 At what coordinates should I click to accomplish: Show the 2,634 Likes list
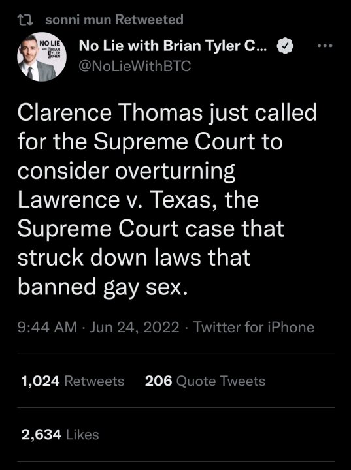pyautogui.click(x=60, y=435)
